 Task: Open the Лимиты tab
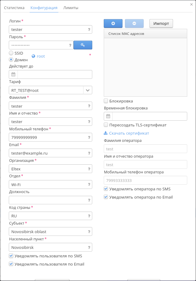pos(71,8)
